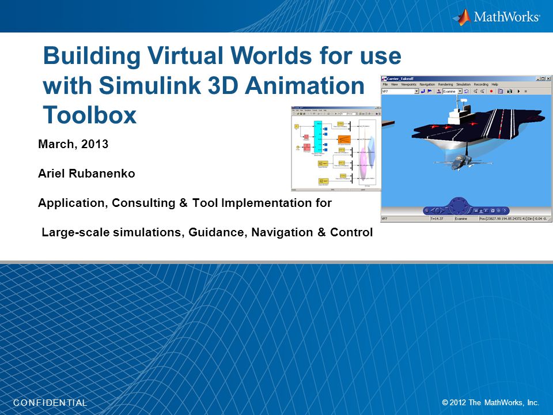The height and width of the screenshot is (415, 553).
Task: Click the E examine mode button on navigation panel
Action: [482, 211]
